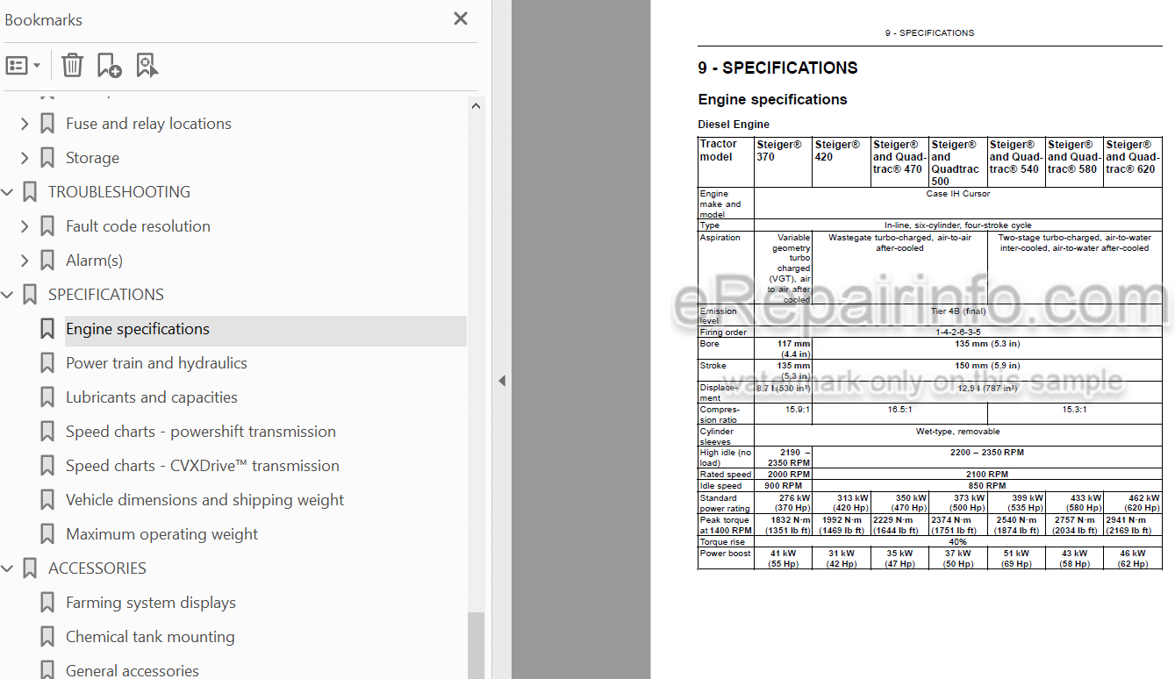Click the firing order value '1-4-2-6-3-5'
1175x679 pixels.
957,332
